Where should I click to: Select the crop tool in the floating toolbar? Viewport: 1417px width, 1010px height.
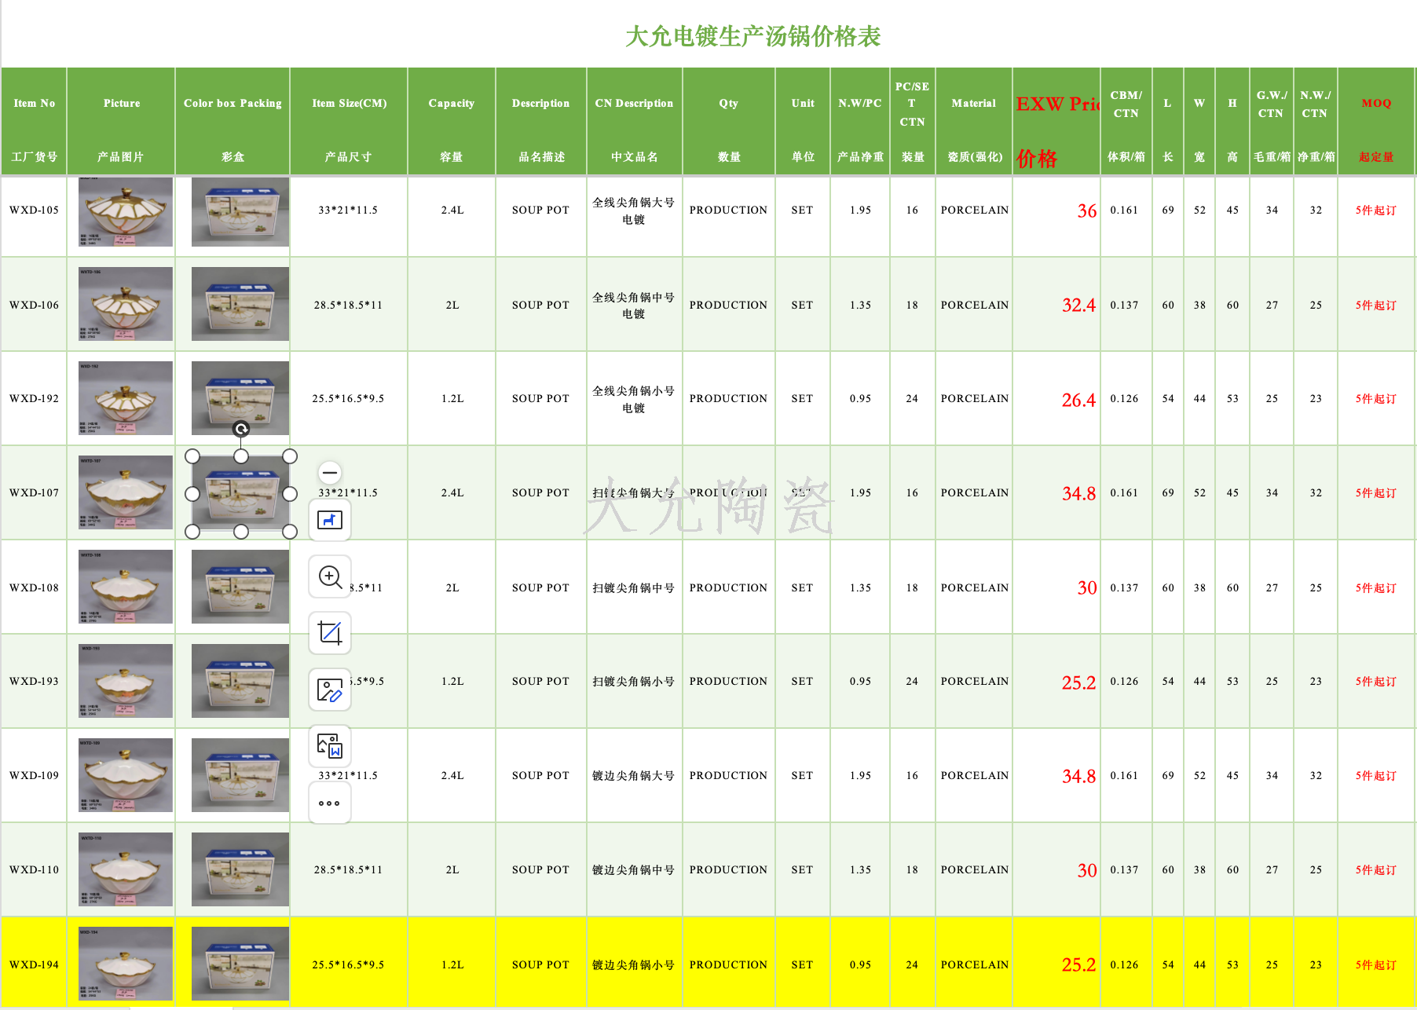[330, 633]
